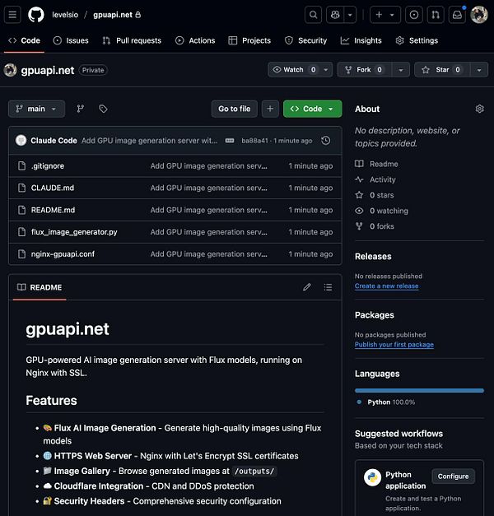Open the notifications inbox icon
Screen dimensions: 494x516
click(x=457, y=15)
